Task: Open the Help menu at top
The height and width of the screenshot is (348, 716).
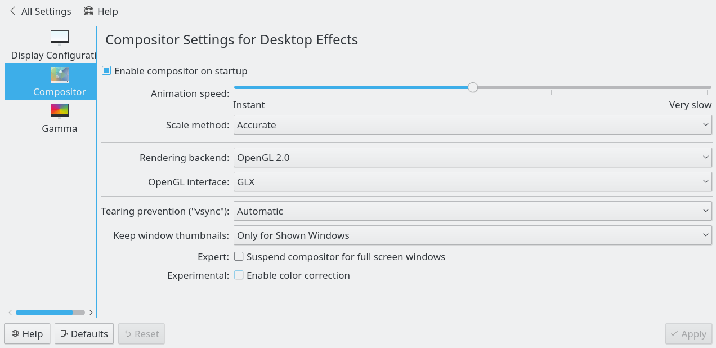Action: [x=101, y=11]
